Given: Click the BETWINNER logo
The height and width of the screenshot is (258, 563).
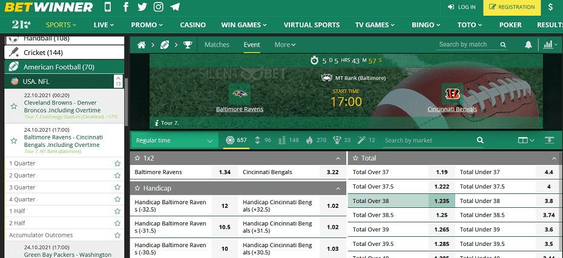Looking at the screenshot, I should point(48,7).
